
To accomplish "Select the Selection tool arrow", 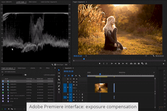I will (x=59, y=70).
